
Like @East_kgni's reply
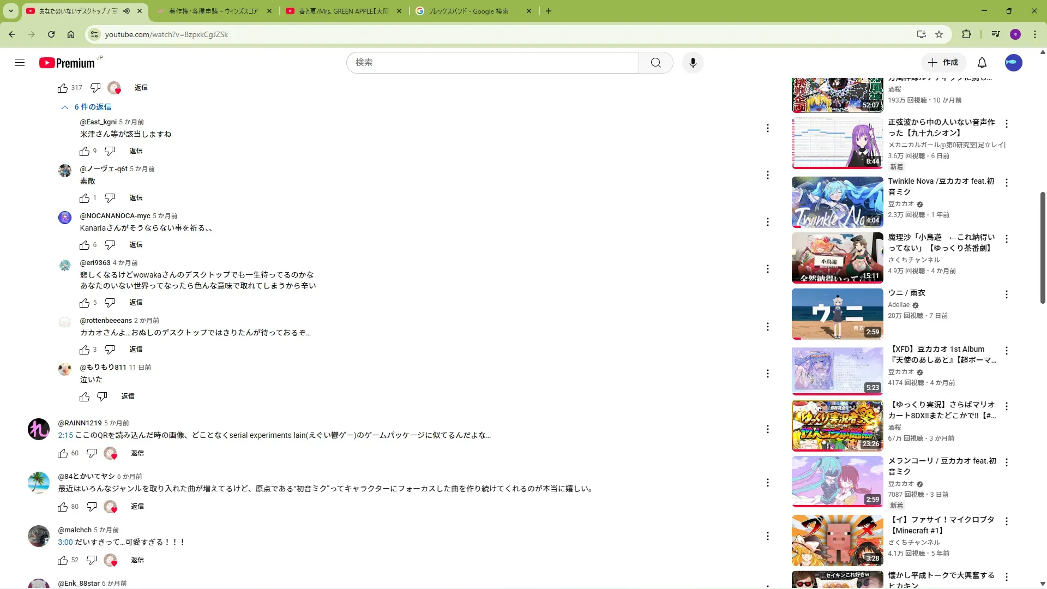[x=85, y=151]
